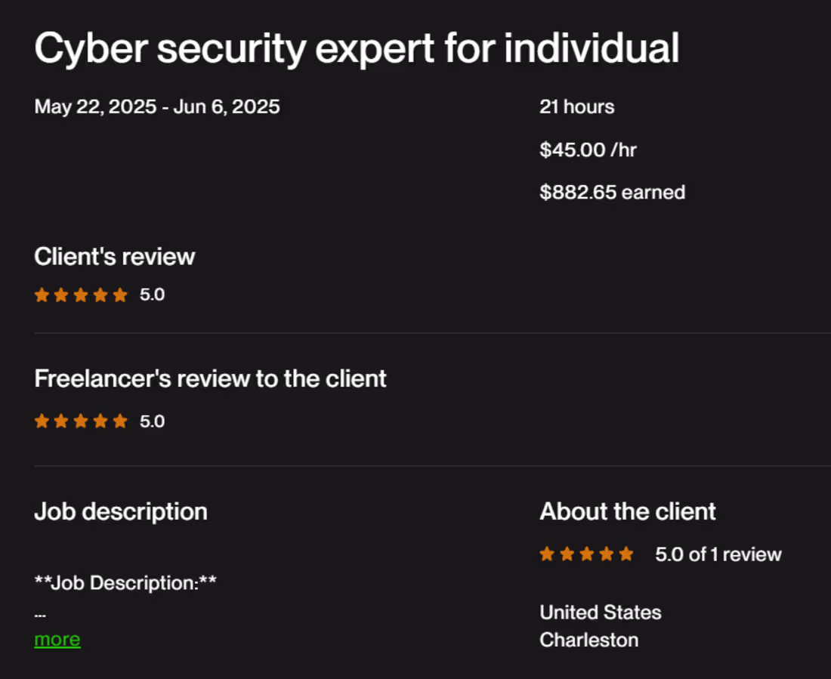Click the 'Freelancer's review to the client' heading

tap(210, 378)
